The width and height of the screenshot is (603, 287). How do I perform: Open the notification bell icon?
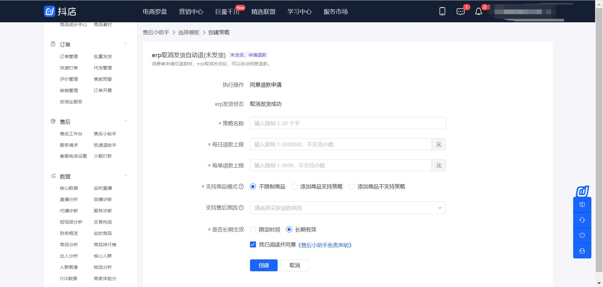[478, 12]
